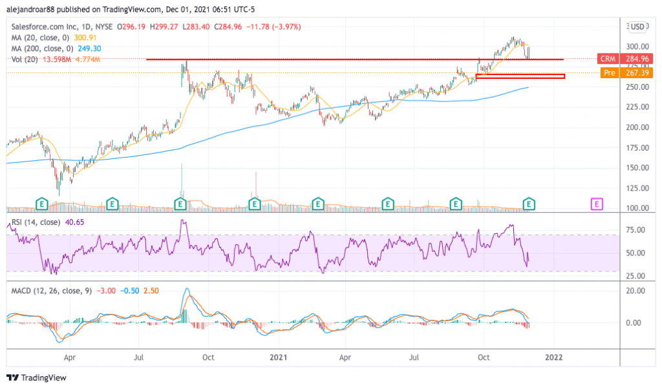Click the latest green earnings marker before 2022

pos(529,204)
